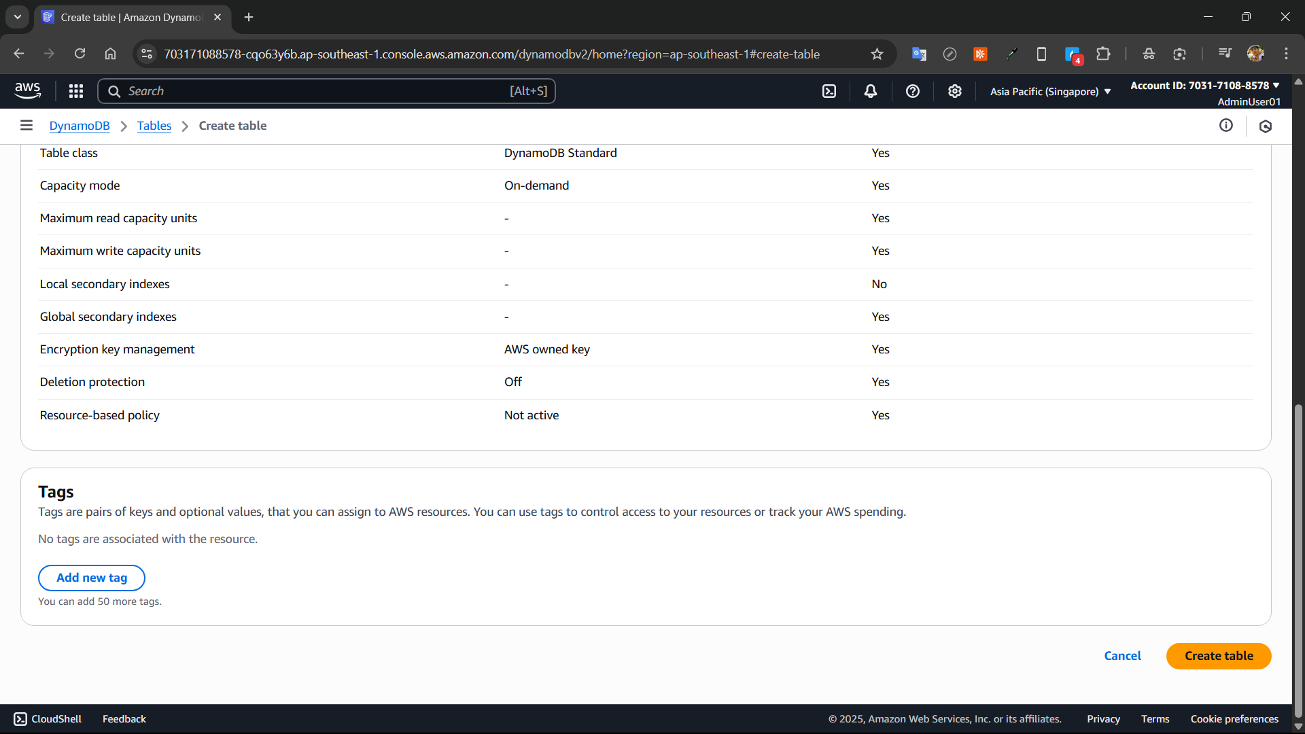Select the 'Maximum write capacity units' label
The image size is (1305, 734).
(x=120, y=251)
